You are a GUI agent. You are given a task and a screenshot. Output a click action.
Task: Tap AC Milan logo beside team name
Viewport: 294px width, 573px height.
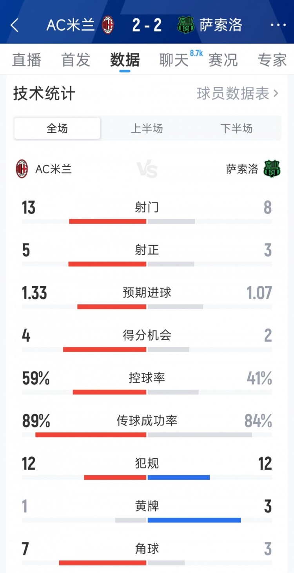click(22, 169)
